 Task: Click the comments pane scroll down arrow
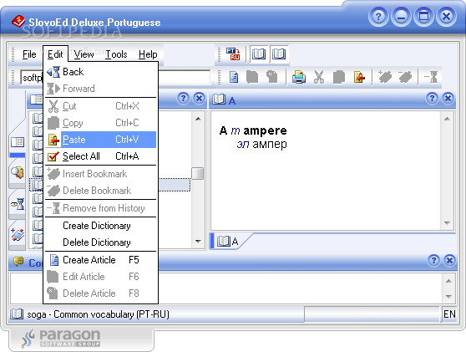[448, 296]
